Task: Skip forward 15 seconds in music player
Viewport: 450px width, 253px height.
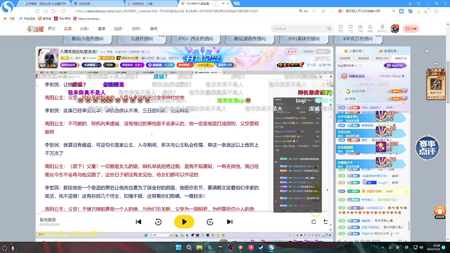Action: point(210,222)
